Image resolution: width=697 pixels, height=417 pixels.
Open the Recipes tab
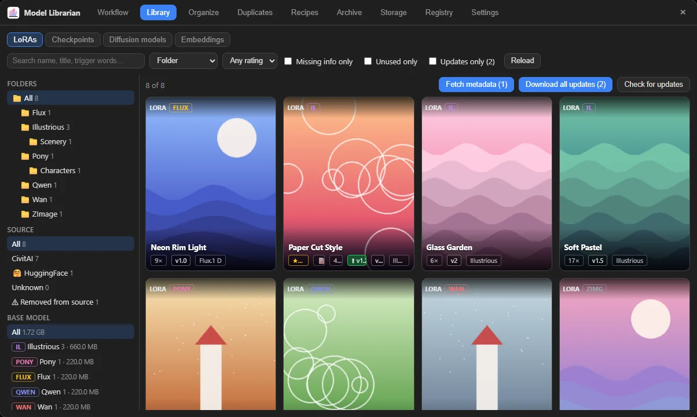(305, 12)
